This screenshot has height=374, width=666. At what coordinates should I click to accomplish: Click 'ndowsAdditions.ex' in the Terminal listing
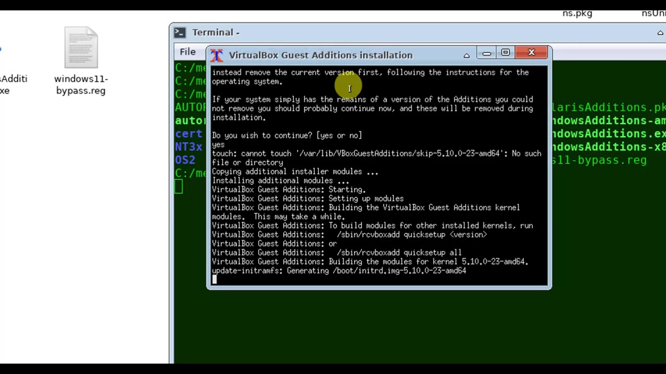(609, 133)
